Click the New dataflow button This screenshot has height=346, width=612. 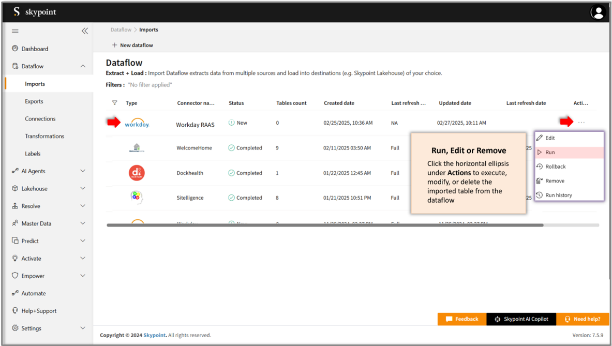pyautogui.click(x=132, y=45)
